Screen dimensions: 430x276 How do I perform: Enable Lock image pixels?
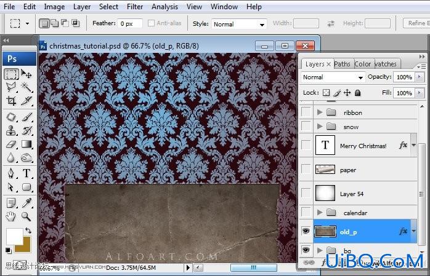pos(337,93)
